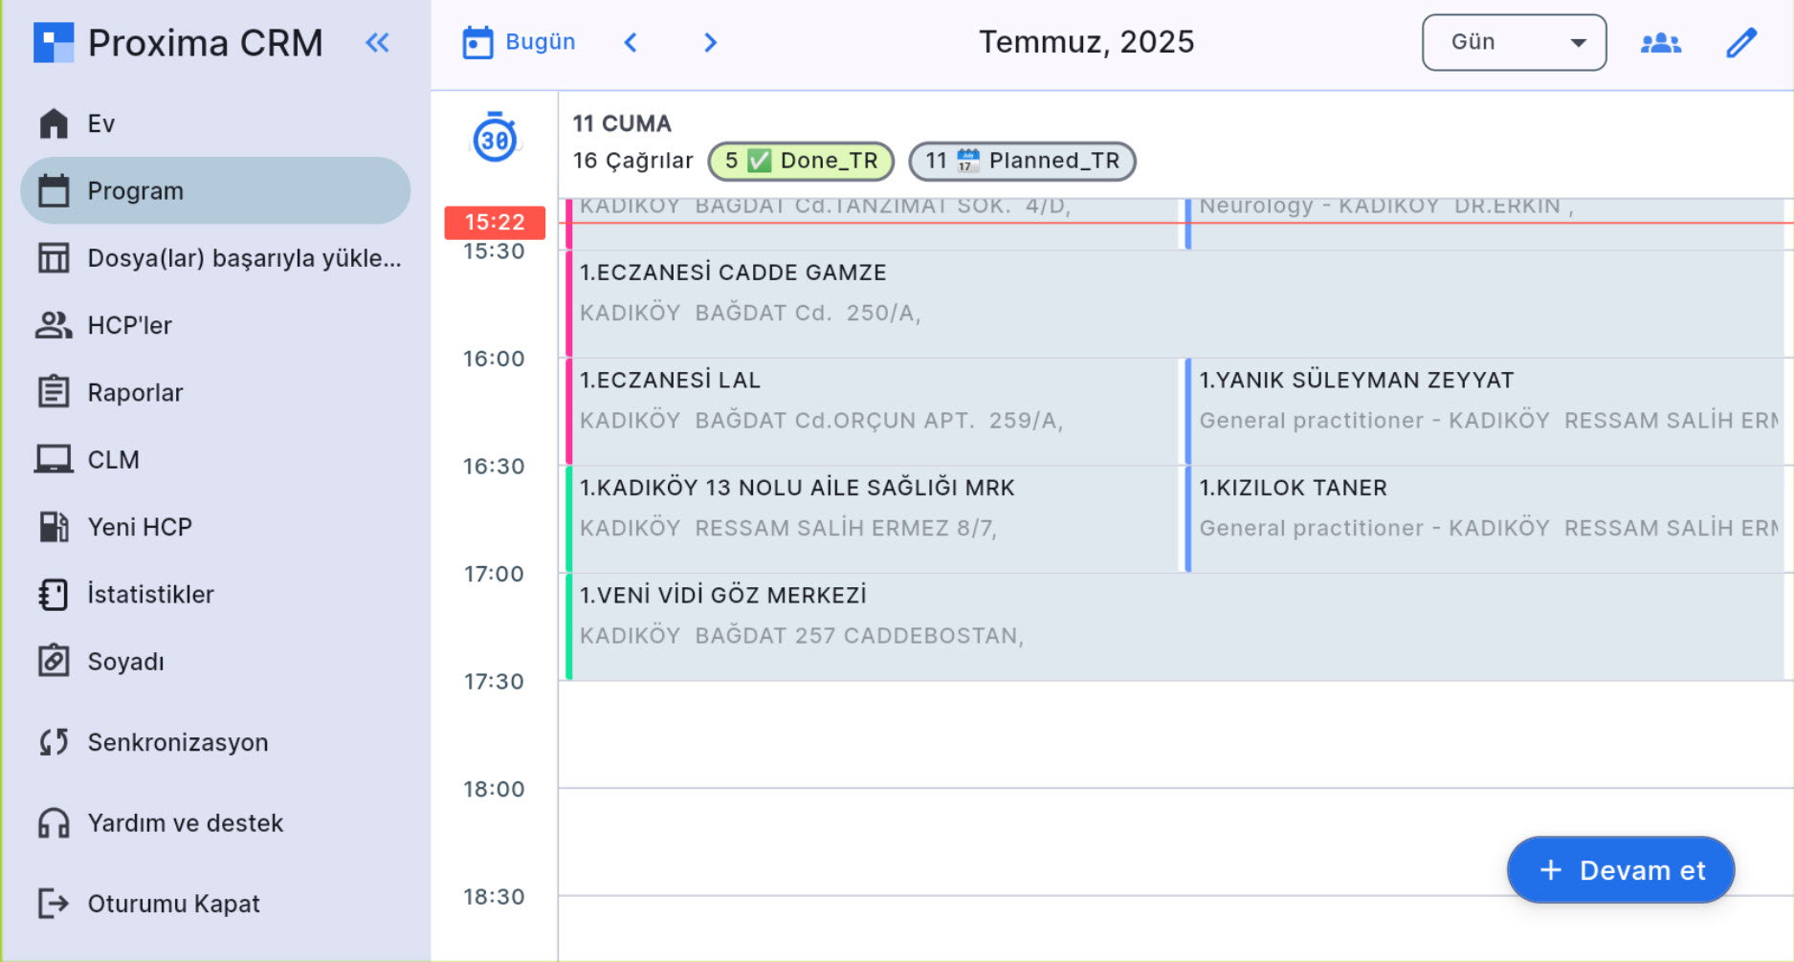
Task: Open the Ev (home) page from sidebar
Action: [100, 122]
